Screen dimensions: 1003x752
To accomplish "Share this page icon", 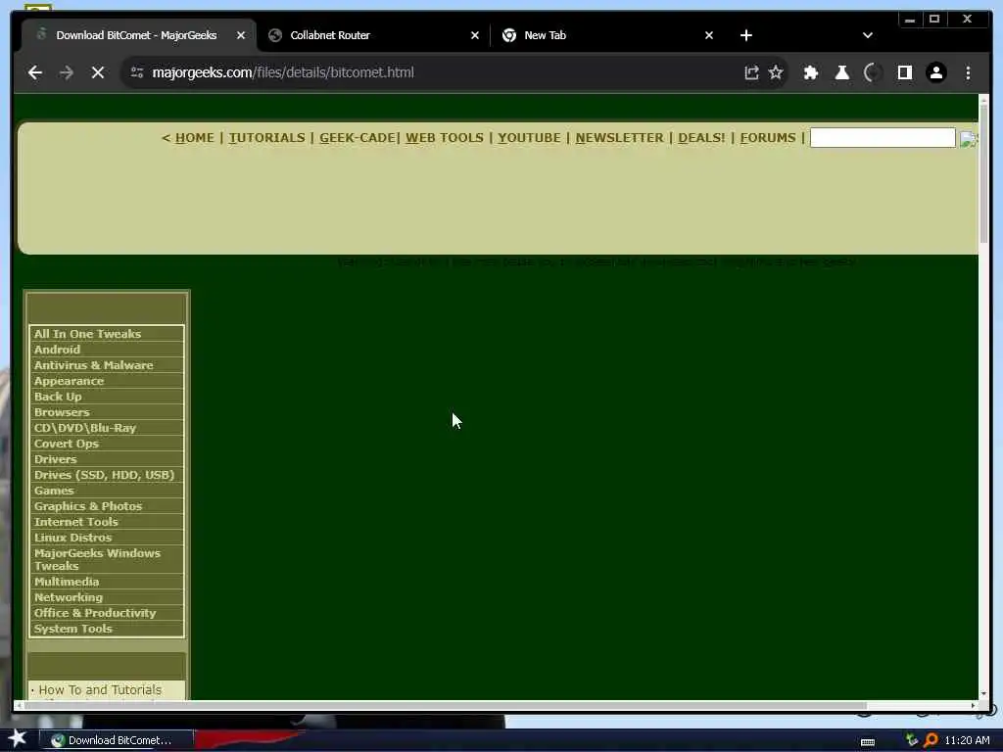I will (x=751, y=72).
